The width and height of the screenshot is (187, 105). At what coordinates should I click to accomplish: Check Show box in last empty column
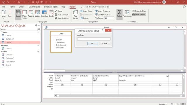coord(177,85)
